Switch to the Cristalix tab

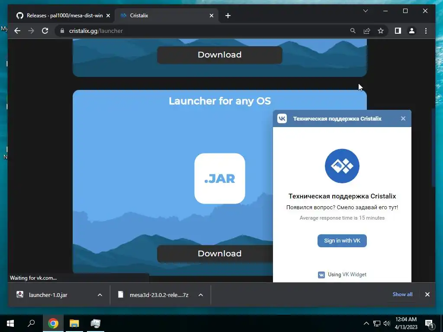[x=167, y=16]
